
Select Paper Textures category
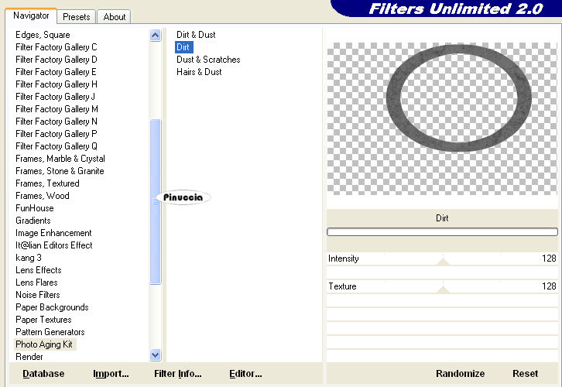(43, 320)
